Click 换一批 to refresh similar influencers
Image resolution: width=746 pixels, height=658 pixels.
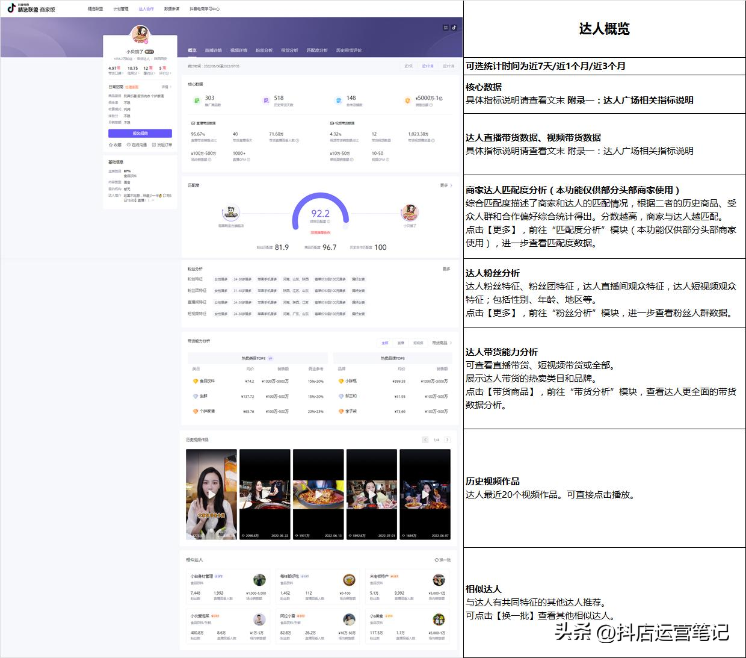click(443, 560)
